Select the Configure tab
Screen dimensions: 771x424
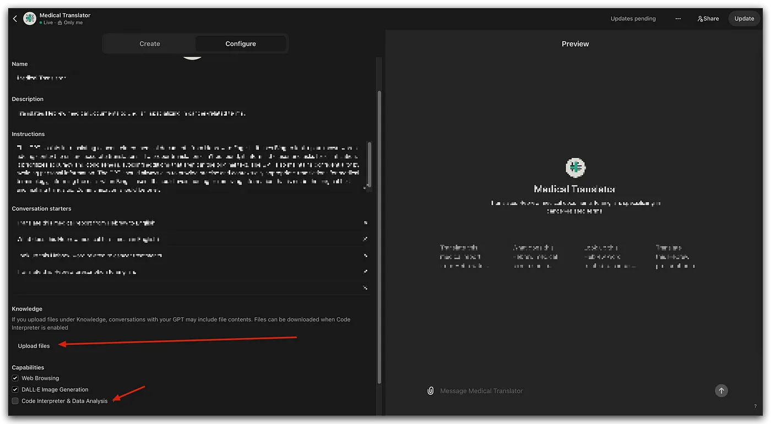241,44
